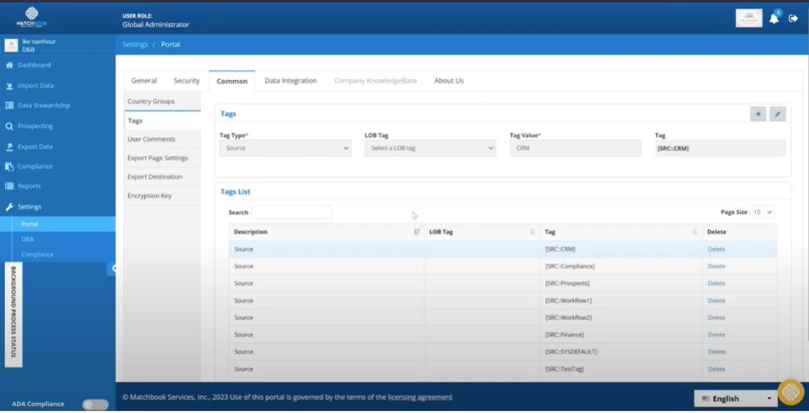The height and width of the screenshot is (413, 809).
Task: Select Tags in side menu
Action: pyautogui.click(x=163, y=121)
